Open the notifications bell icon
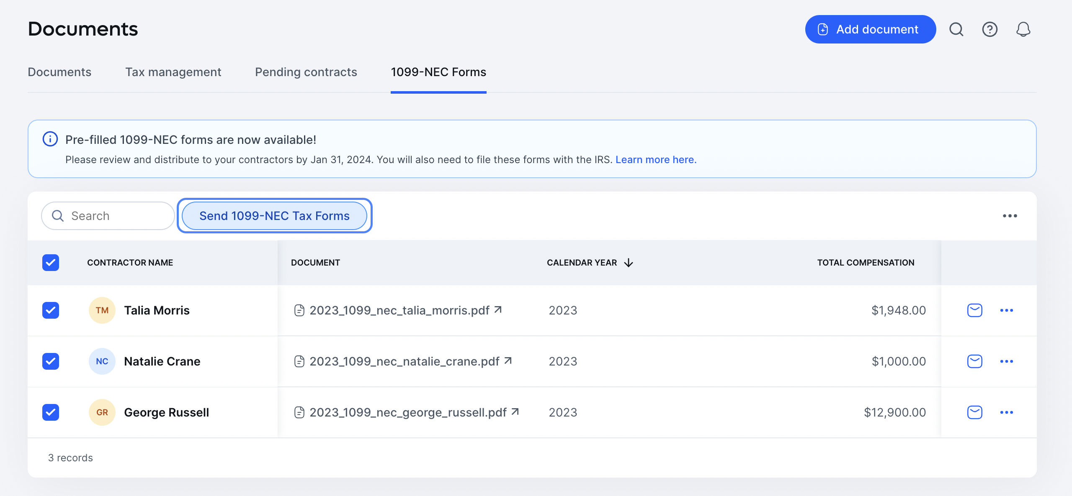This screenshot has height=496, width=1072. pyautogui.click(x=1023, y=29)
